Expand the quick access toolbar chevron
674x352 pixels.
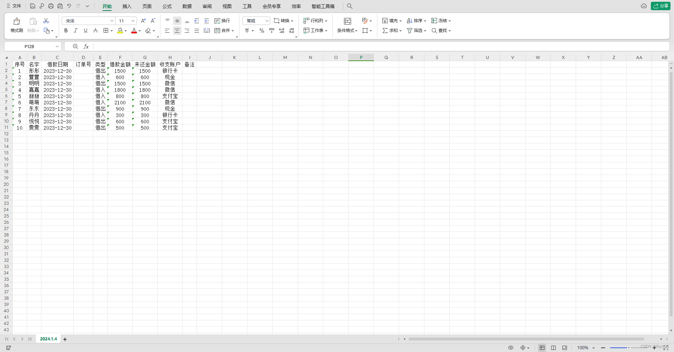click(87, 6)
